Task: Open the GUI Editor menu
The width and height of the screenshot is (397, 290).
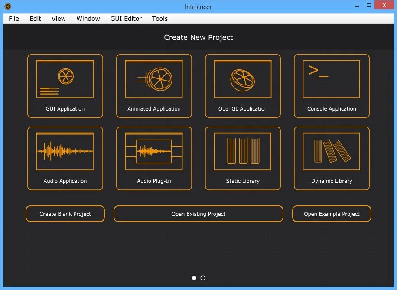Action: point(126,19)
